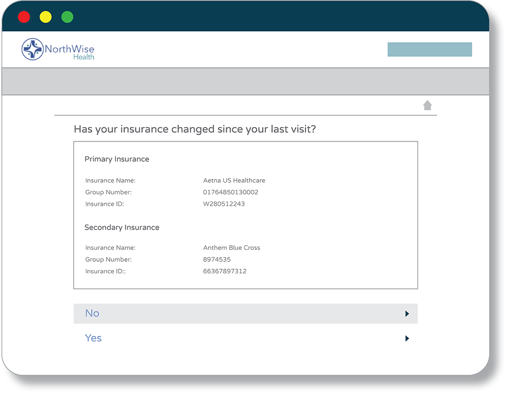Click the Aetna US Healthcare value
This screenshot has height=394, width=507.
tap(234, 181)
